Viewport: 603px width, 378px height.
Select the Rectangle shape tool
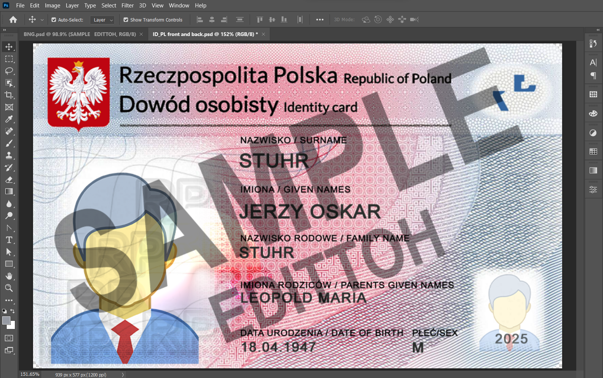click(x=9, y=264)
